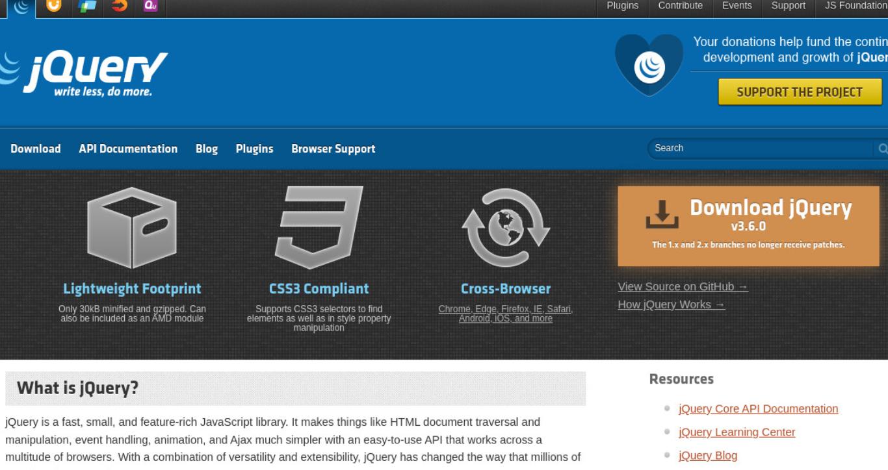The width and height of the screenshot is (888, 470).
Task: Click the download arrow icon
Action: (x=662, y=214)
